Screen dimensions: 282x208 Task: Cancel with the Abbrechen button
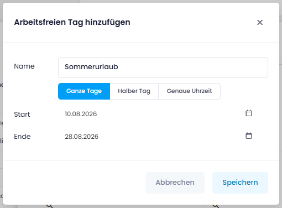point(175,183)
